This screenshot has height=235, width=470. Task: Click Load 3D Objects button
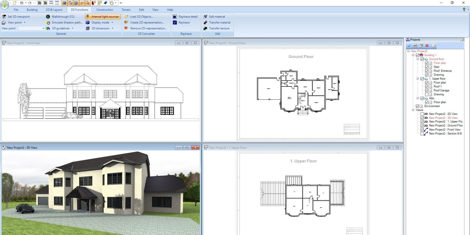[x=141, y=16]
